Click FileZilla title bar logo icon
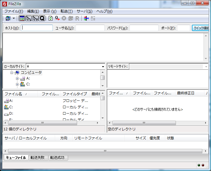211x171 pixels. [5, 4]
